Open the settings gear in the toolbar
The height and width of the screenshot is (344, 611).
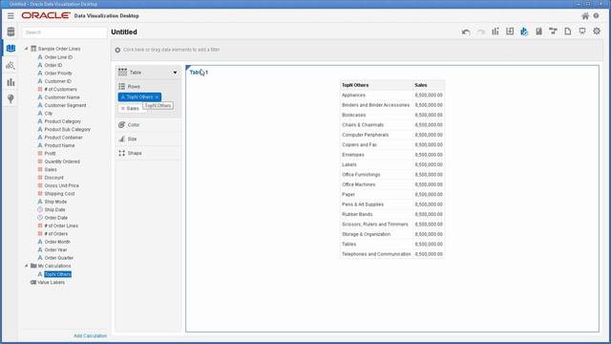pyautogui.click(x=597, y=32)
